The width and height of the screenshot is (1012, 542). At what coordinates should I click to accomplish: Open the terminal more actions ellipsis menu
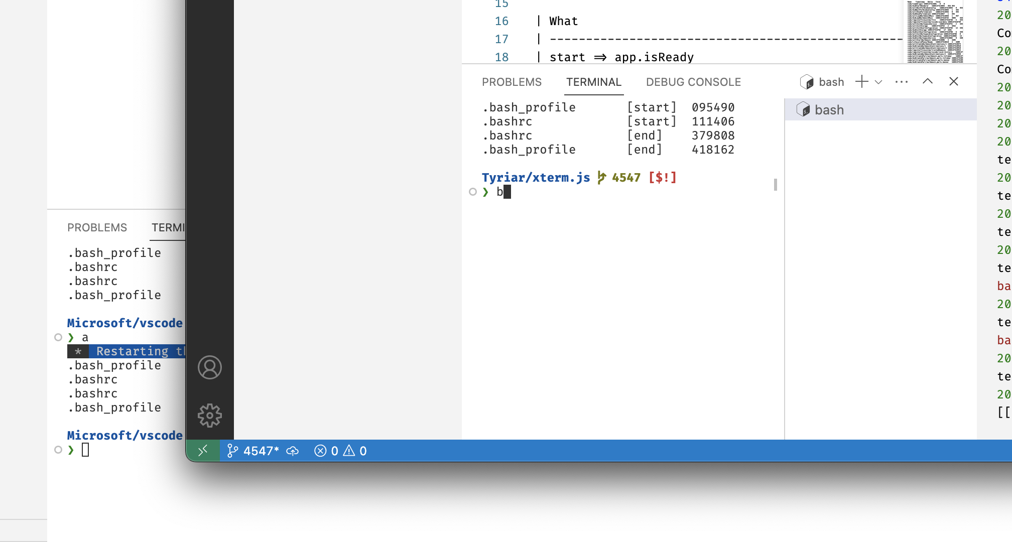tap(902, 81)
